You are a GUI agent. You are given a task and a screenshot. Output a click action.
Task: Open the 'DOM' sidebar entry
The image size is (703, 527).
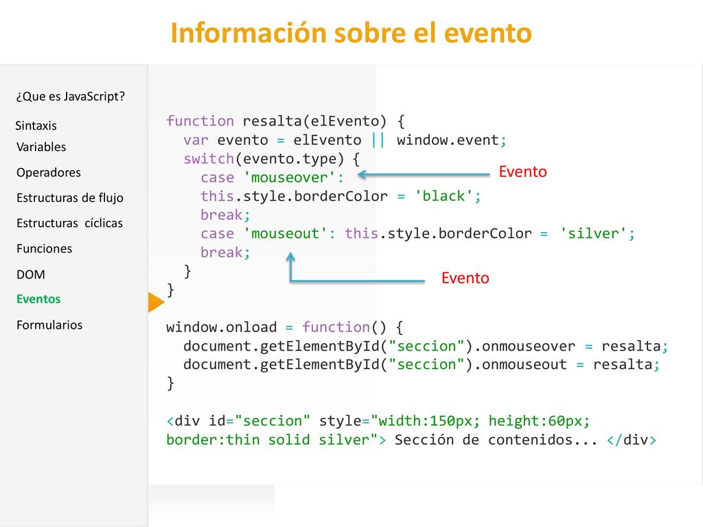tap(30, 274)
